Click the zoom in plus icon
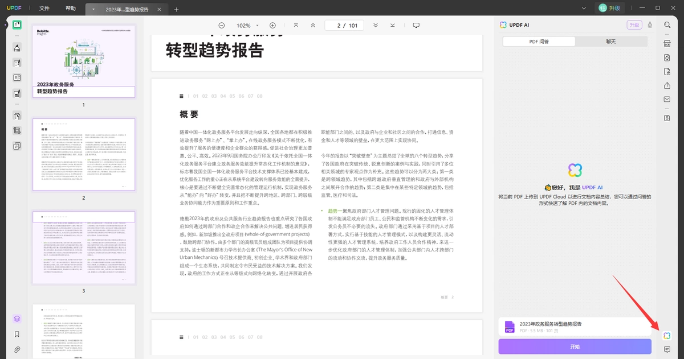 [x=272, y=26]
